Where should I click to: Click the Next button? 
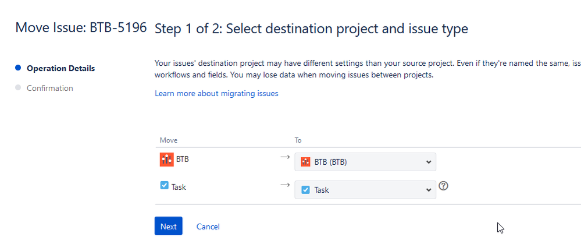click(168, 226)
